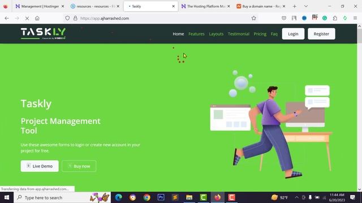Bookmark this page with the star icon

click(254, 18)
